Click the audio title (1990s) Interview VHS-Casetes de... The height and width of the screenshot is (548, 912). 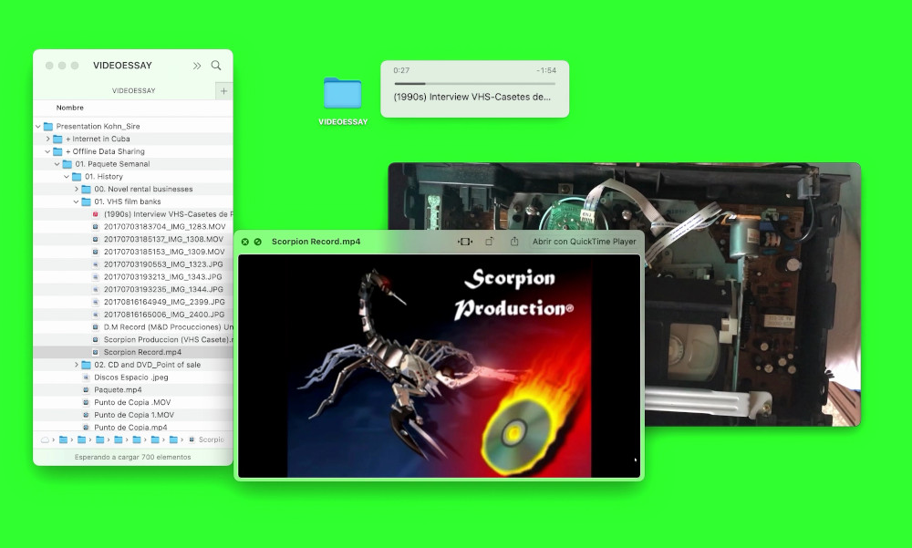[x=472, y=98]
